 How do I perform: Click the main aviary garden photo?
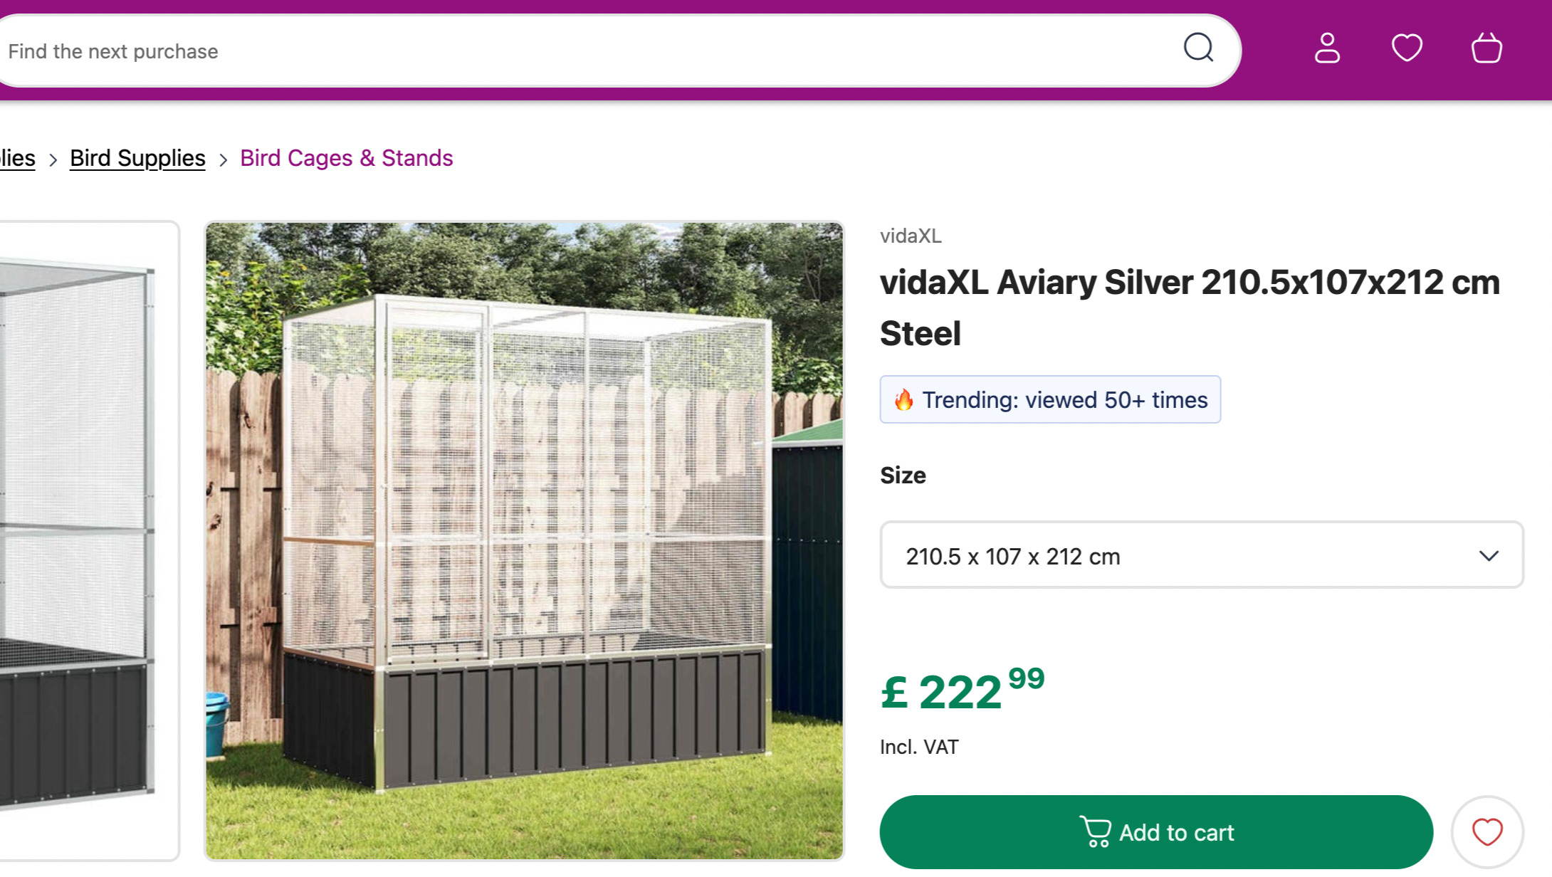pos(525,541)
